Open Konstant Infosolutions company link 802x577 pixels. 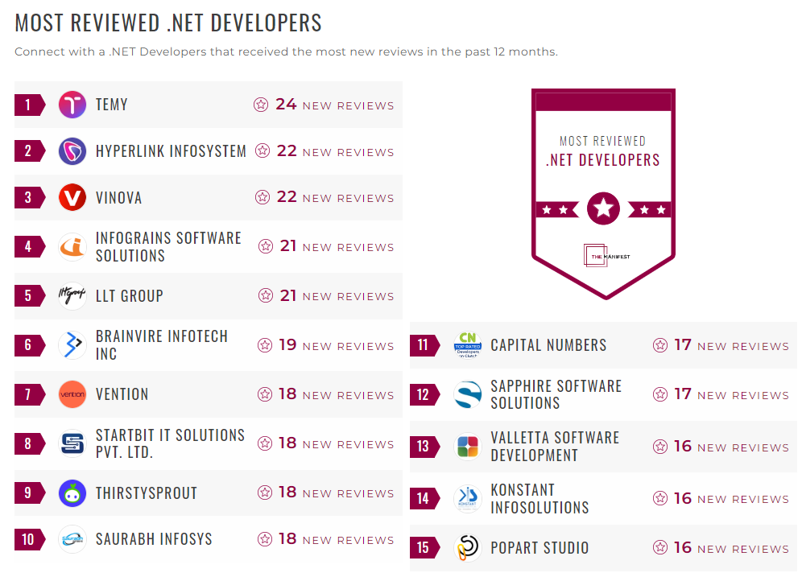539,499
